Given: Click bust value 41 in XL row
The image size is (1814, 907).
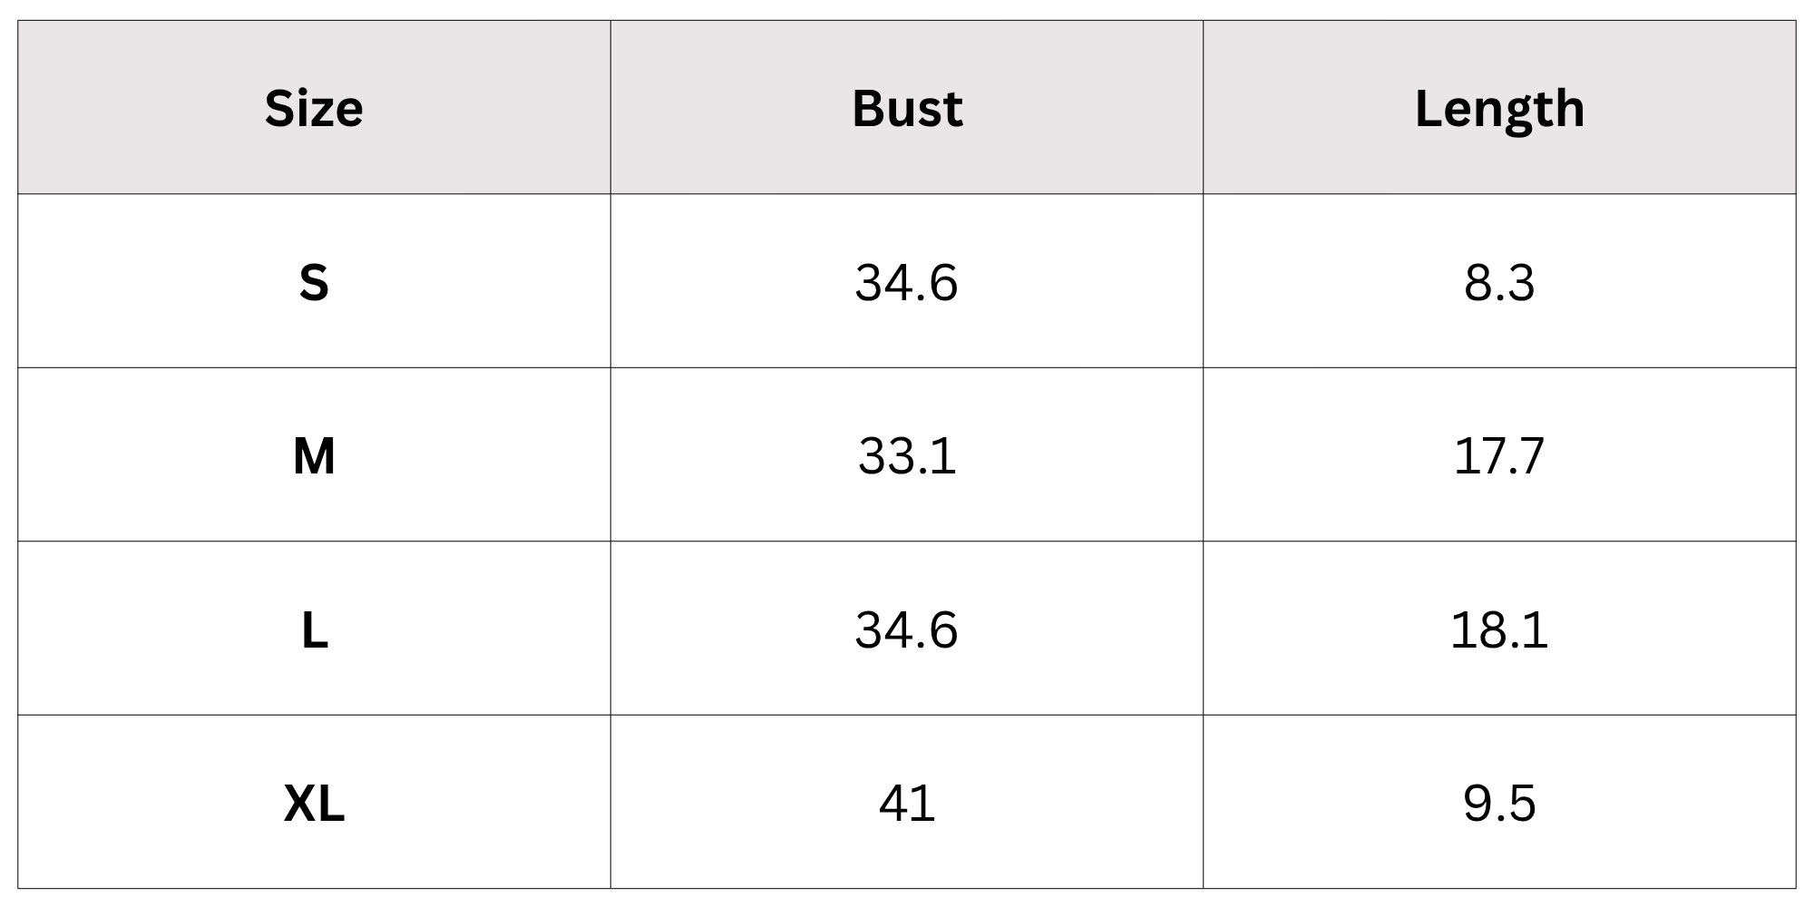Looking at the screenshot, I should (907, 803).
